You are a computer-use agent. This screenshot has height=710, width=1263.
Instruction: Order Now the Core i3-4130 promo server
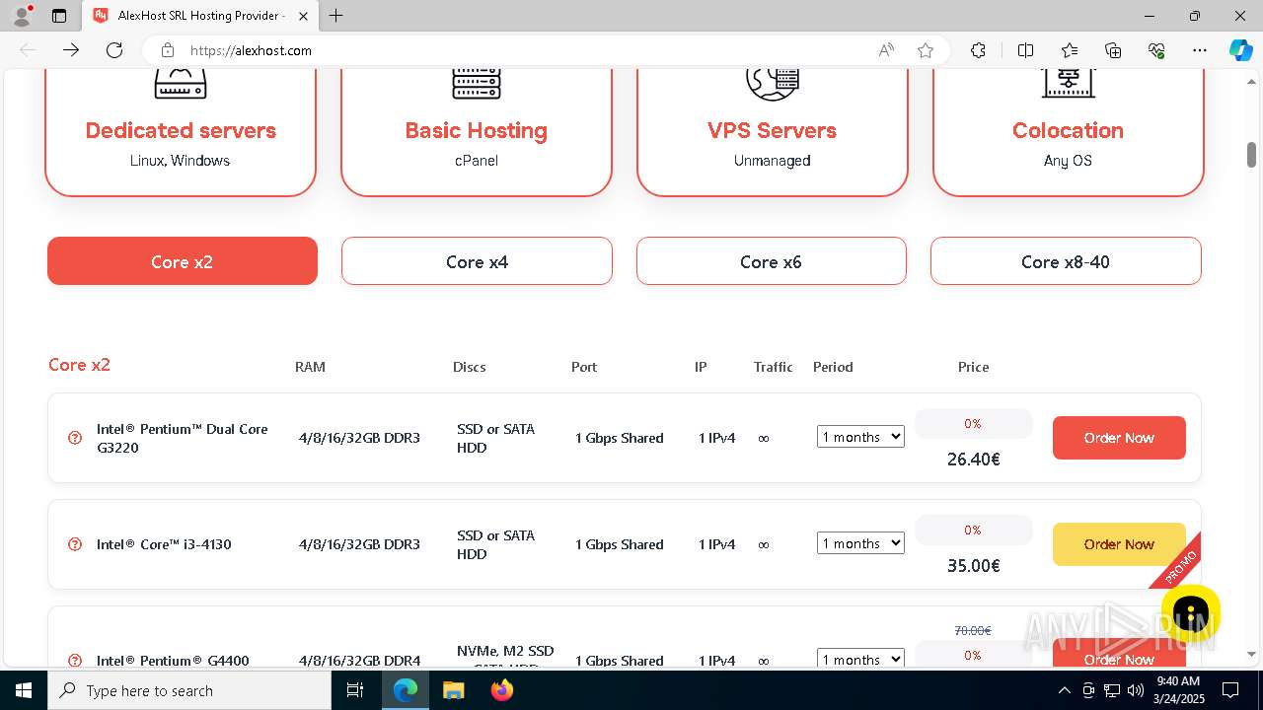1119,544
